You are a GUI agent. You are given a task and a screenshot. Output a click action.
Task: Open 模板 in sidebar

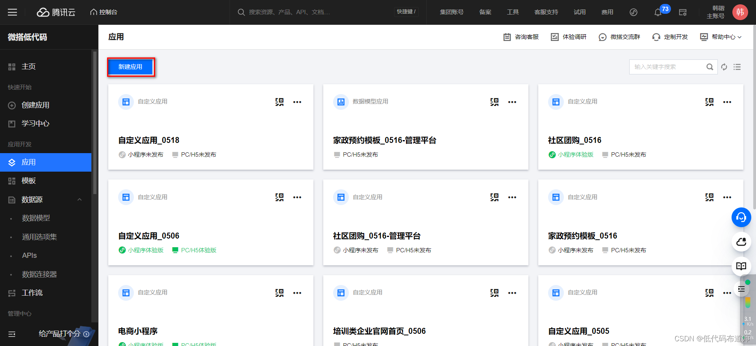click(46, 181)
